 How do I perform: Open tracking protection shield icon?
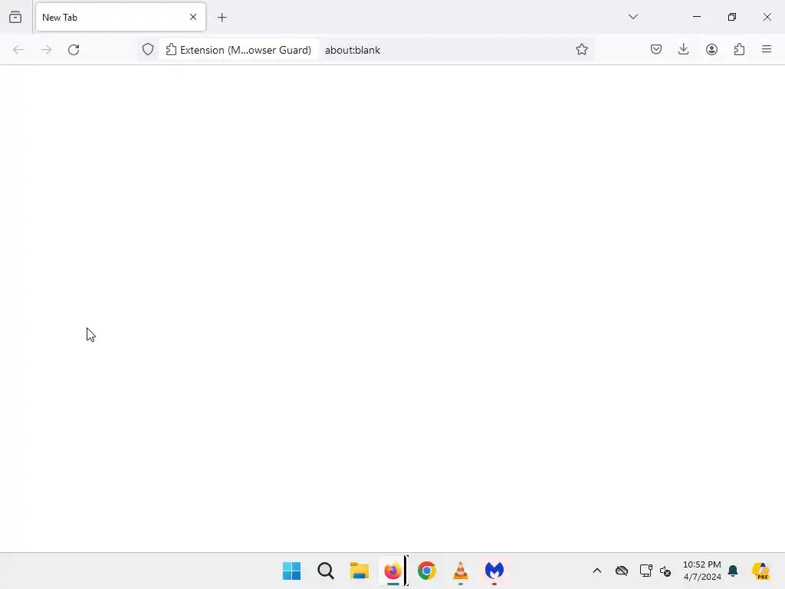point(148,50)
